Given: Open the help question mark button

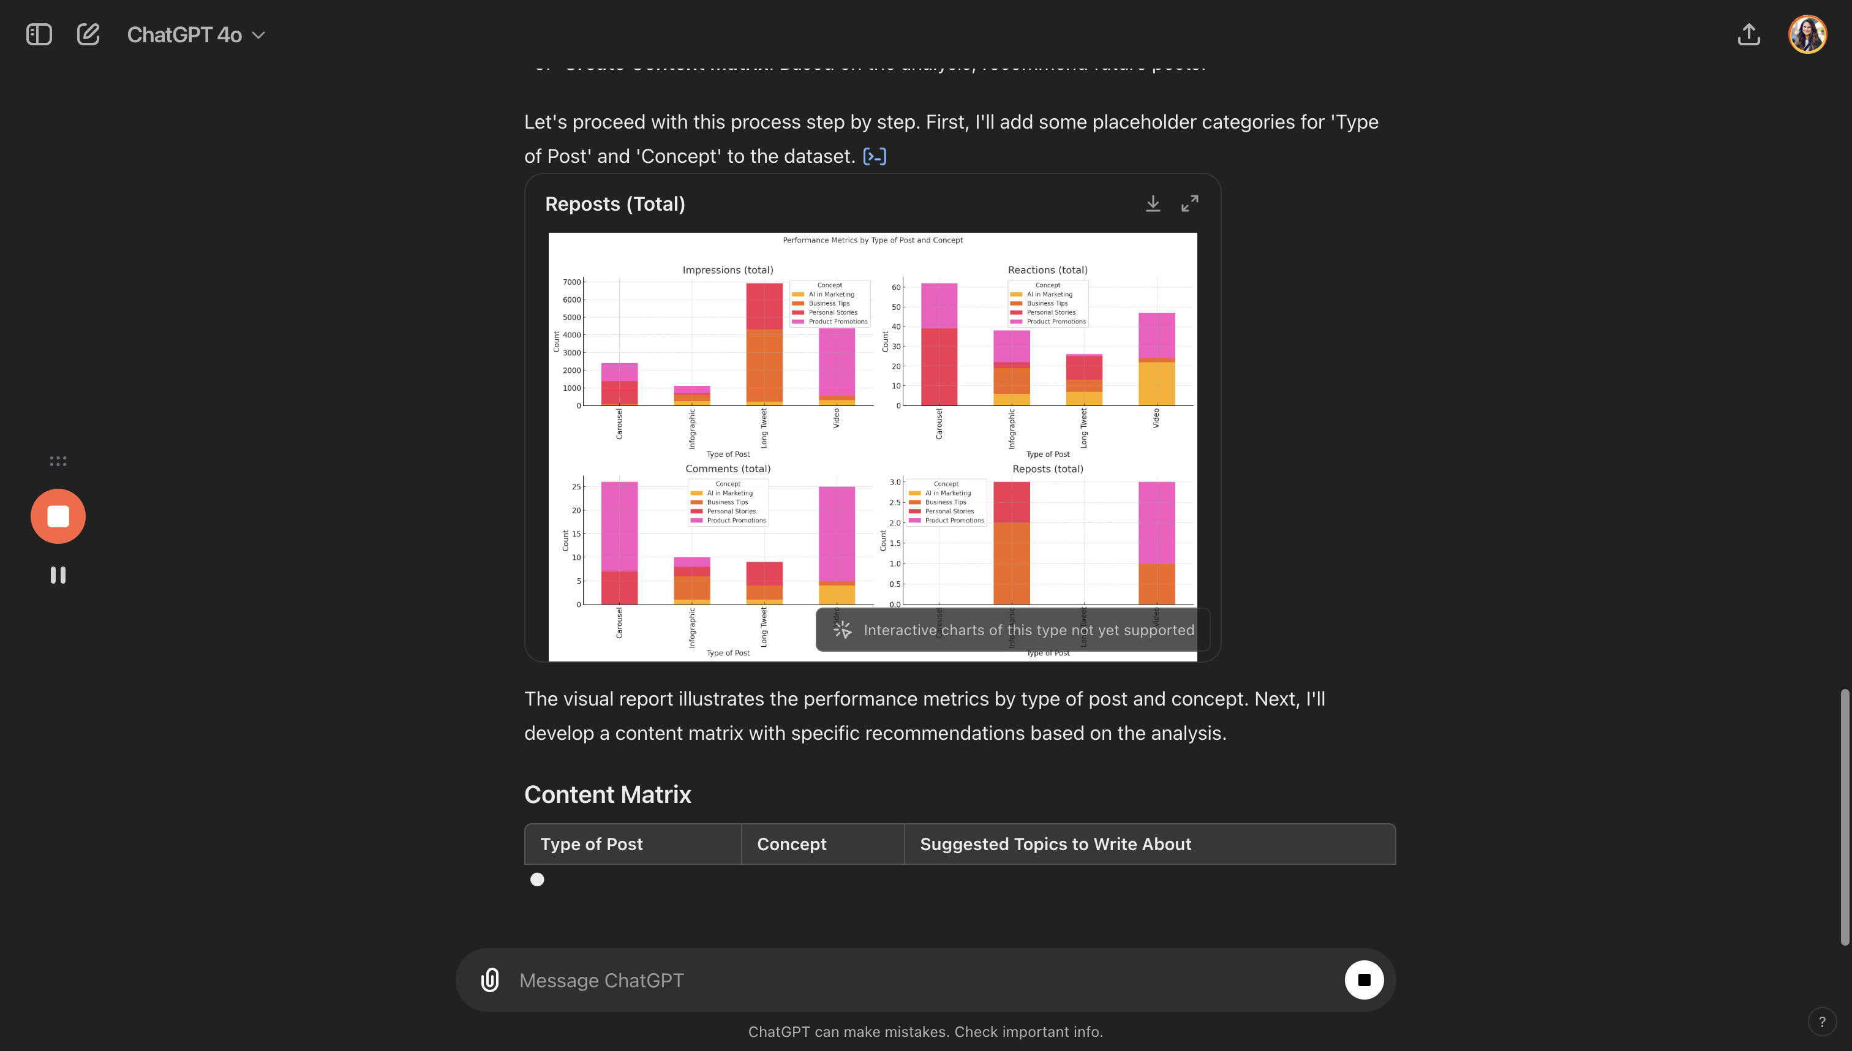Looking at the screenshot, I should 1822,1022.
